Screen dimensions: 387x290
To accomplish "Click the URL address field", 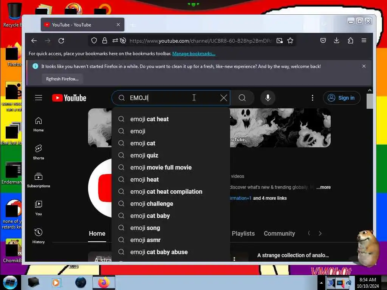I will (200, 41).
